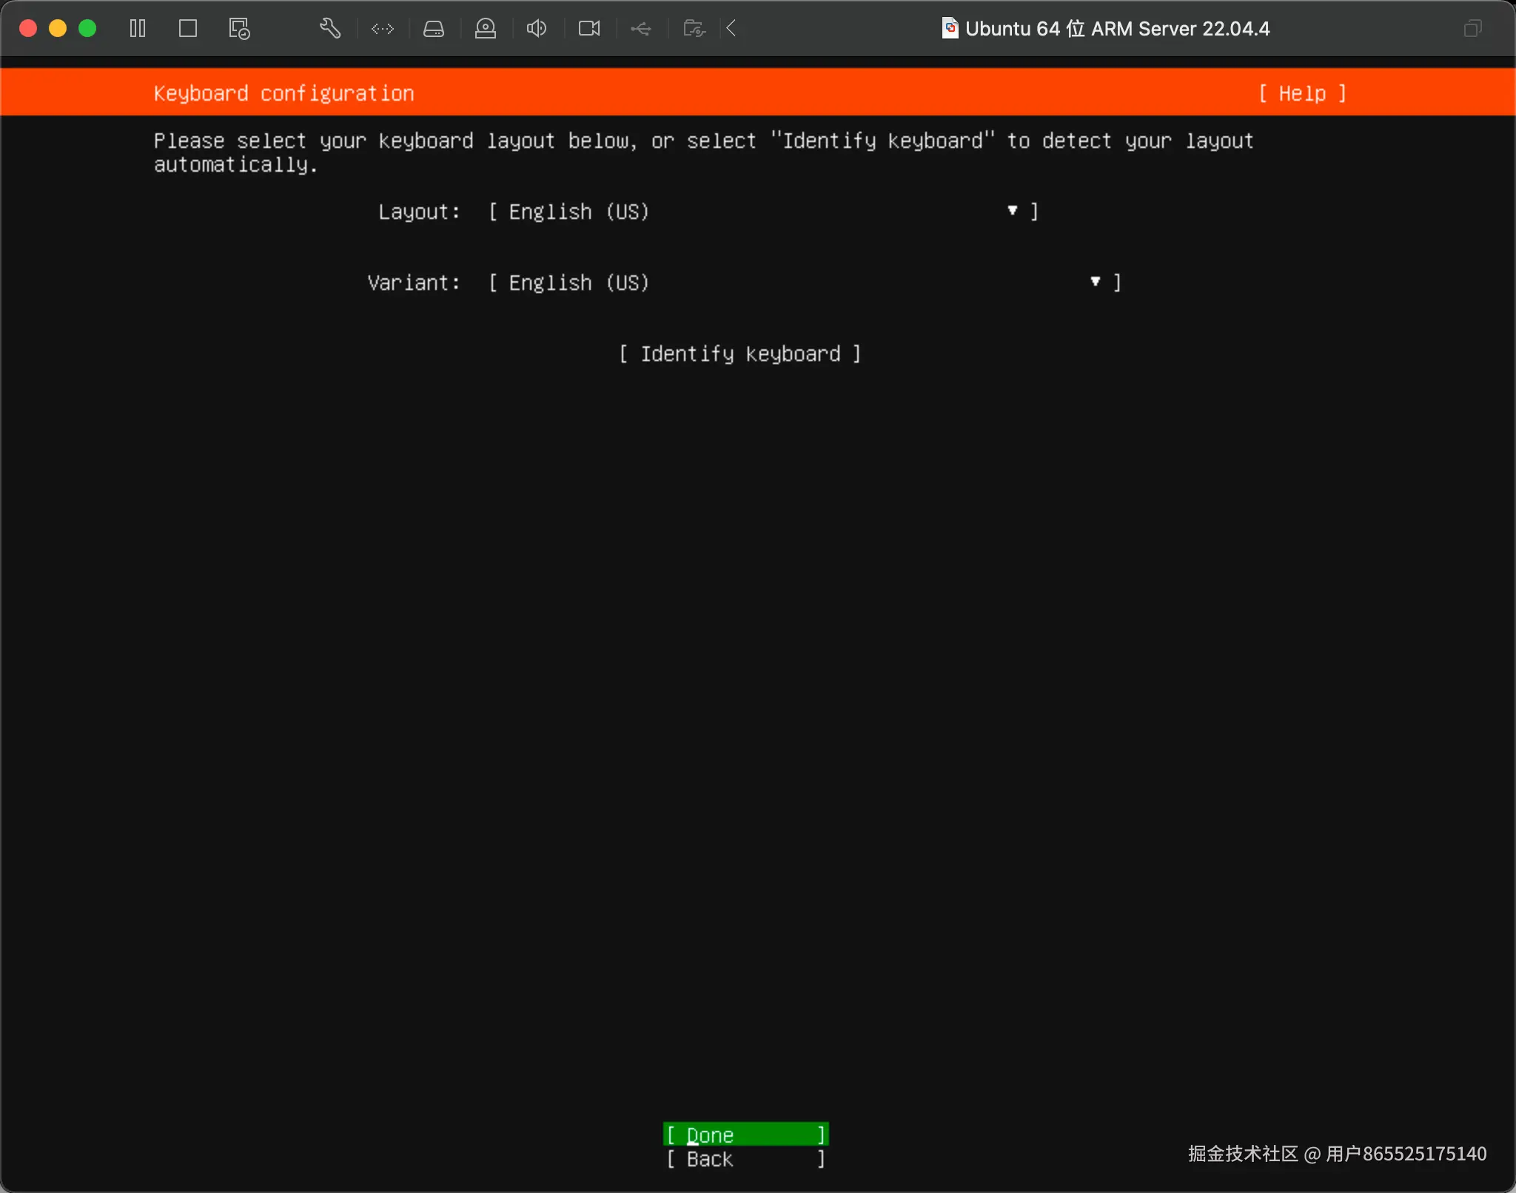Screen dimensions: 1516x1193
Task: Select the Done button
Action: click(x=745, y=1135)
